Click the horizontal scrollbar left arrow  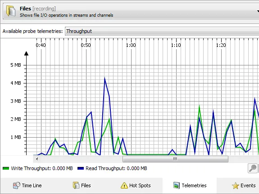(37, 159)
